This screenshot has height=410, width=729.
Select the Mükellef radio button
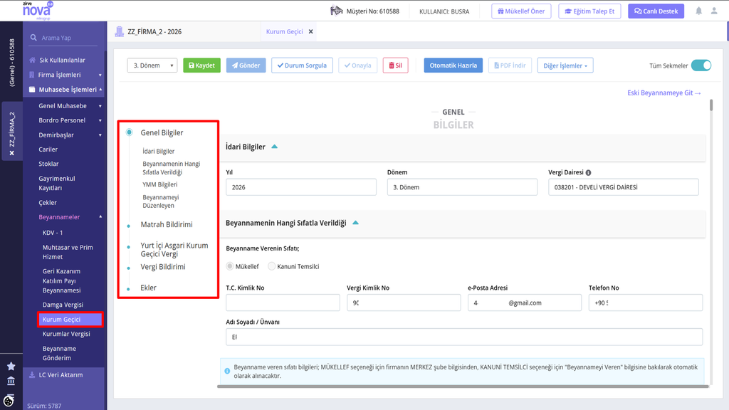click(230, 266)
